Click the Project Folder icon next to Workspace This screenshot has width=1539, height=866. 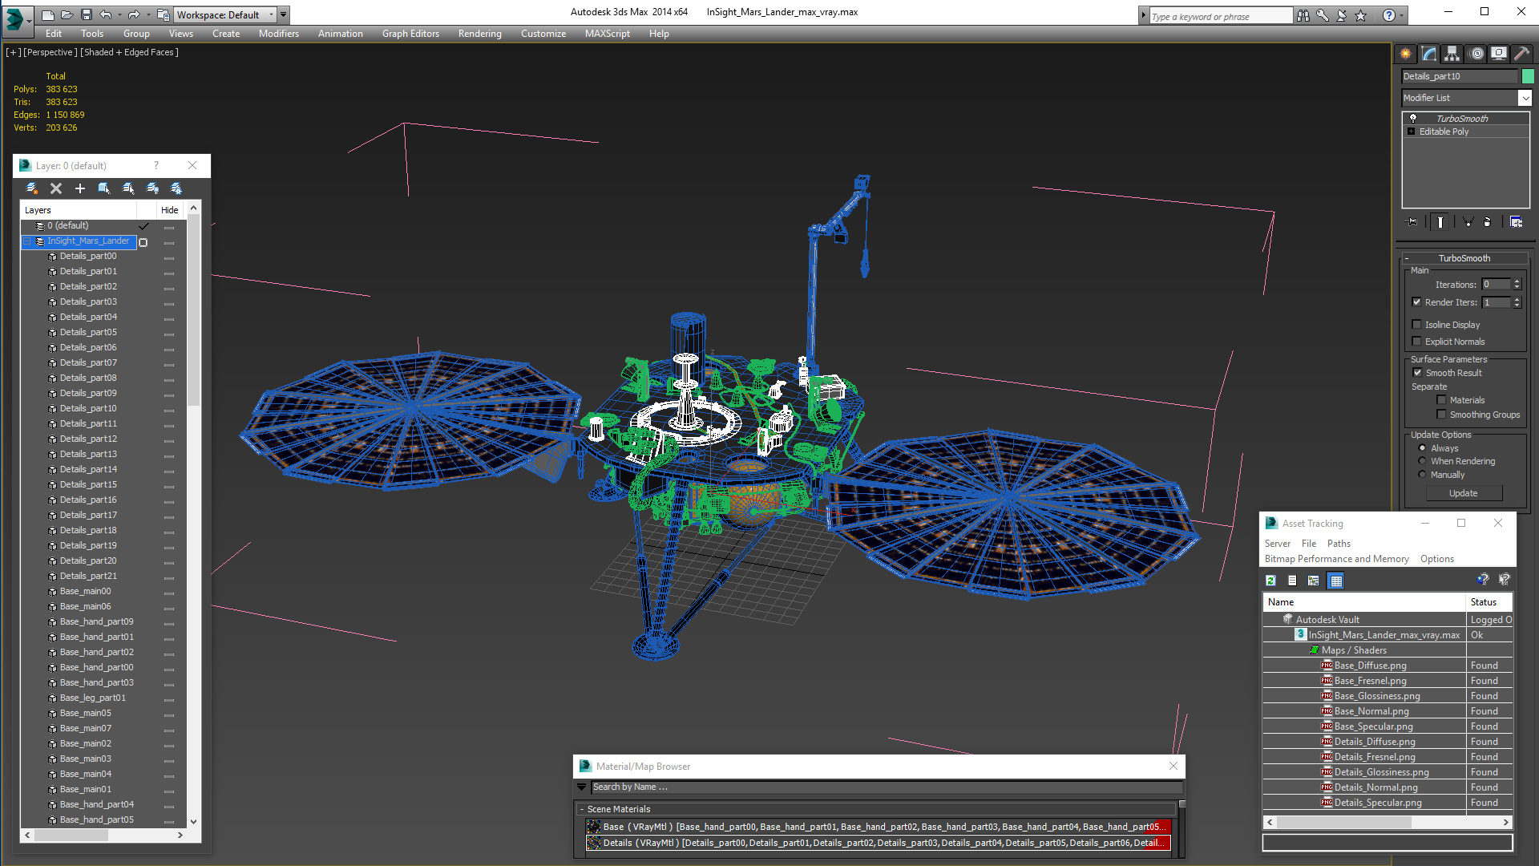(163, 14)
